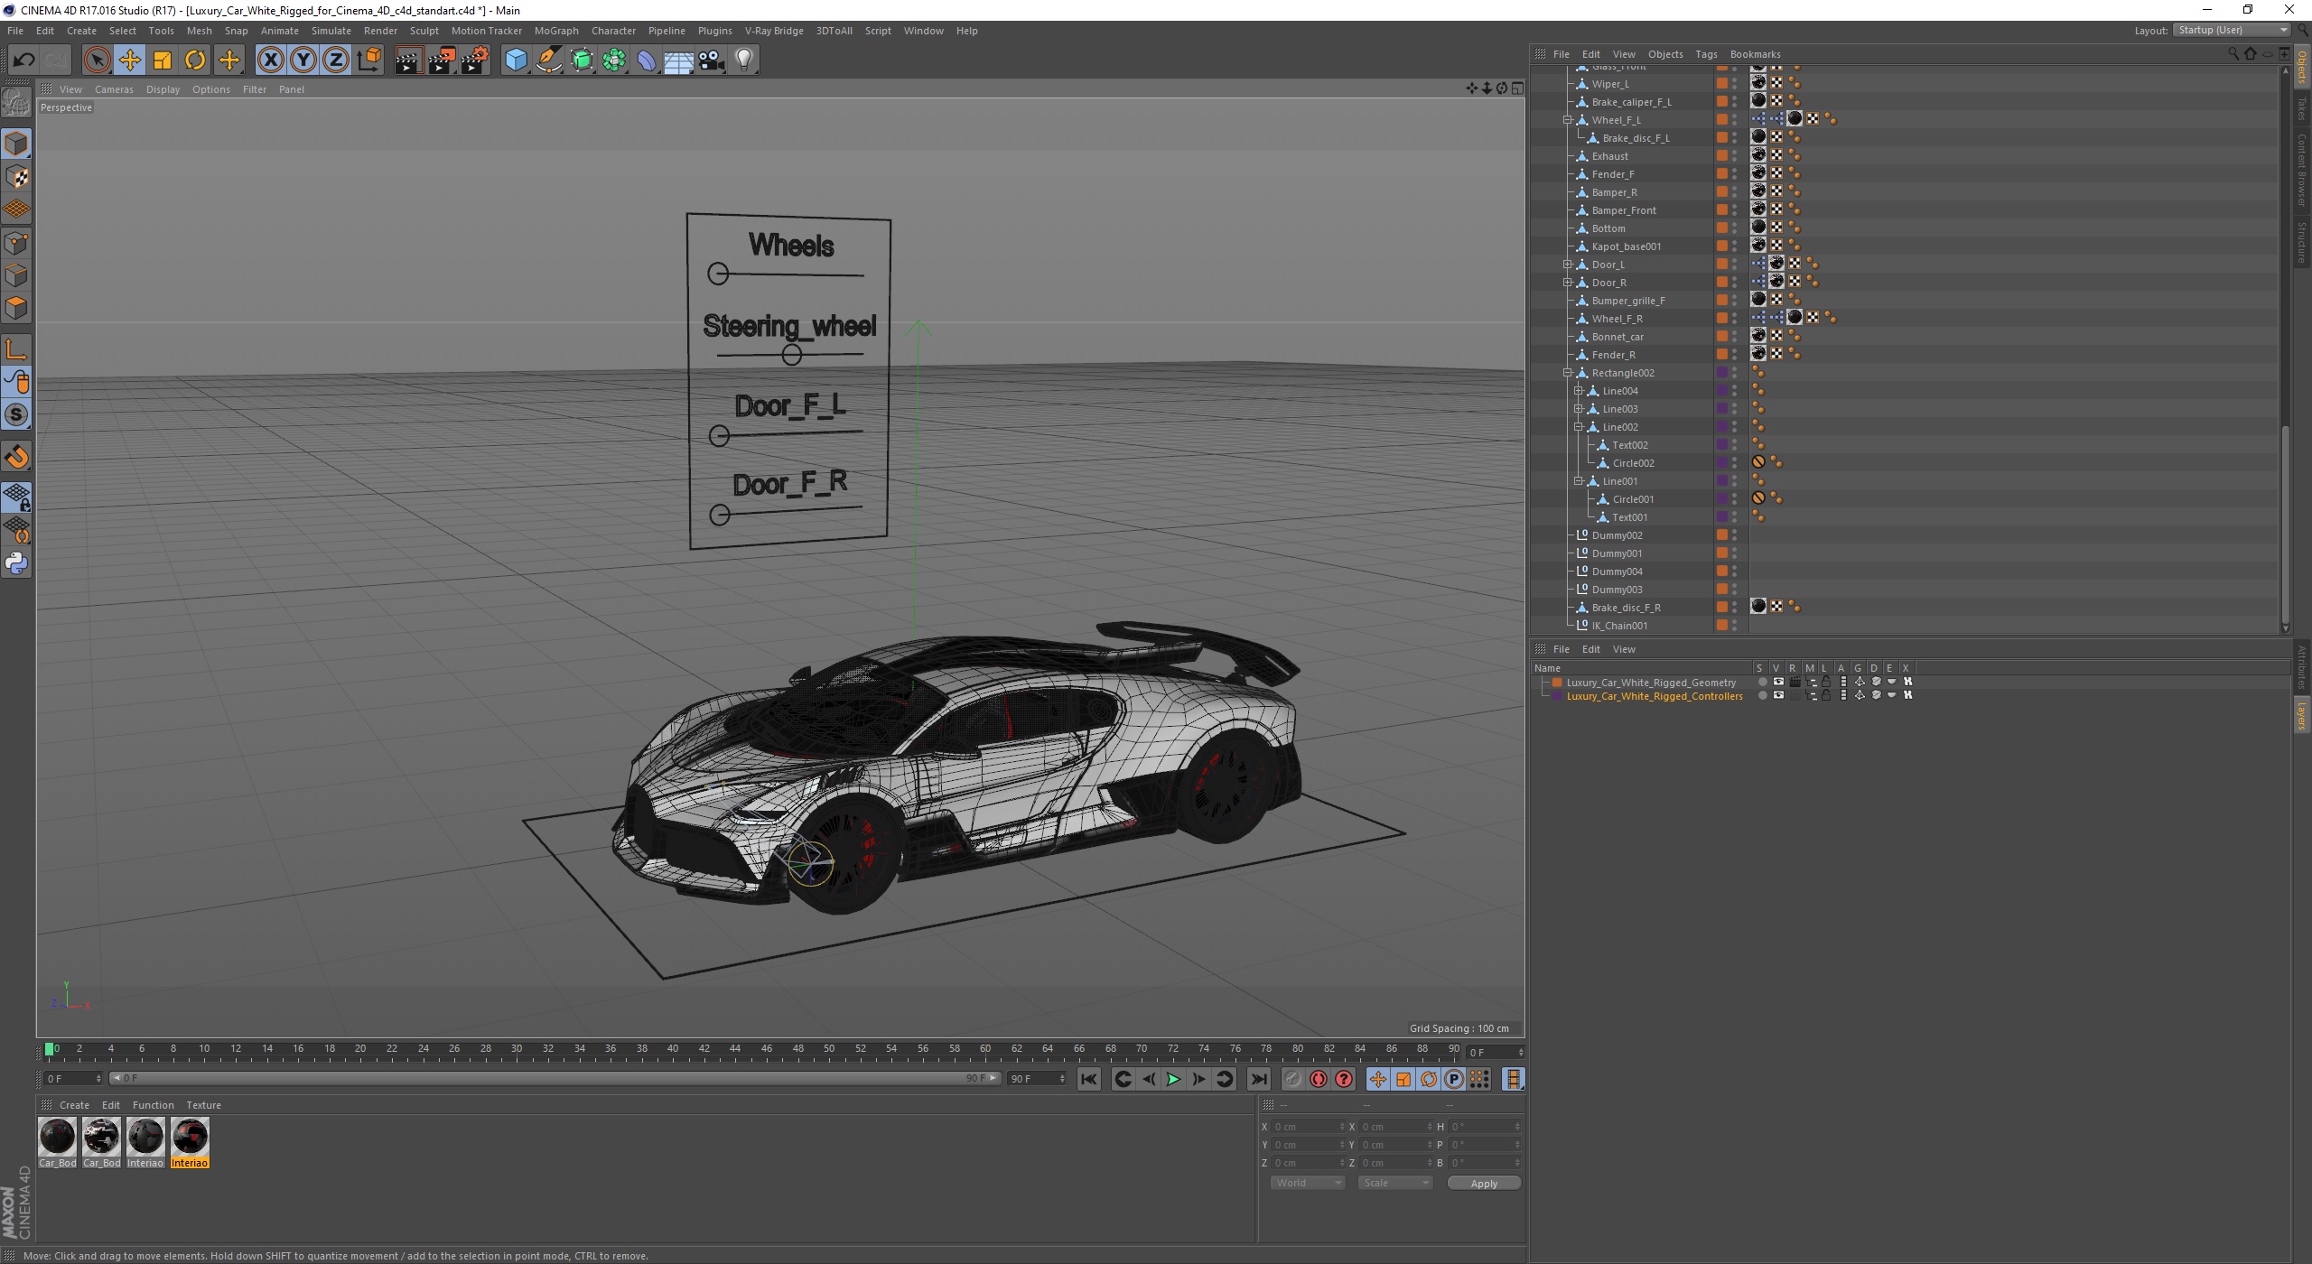The width and height of the screenshot is (2312, 1264).
Task: Click X position input field
Action: (1307, 1127)
